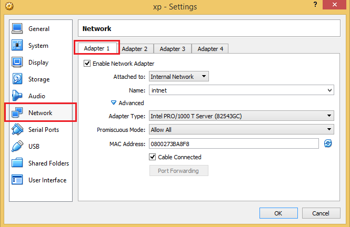
Task: Click the General label in sidebar
Action: [39, 29]
